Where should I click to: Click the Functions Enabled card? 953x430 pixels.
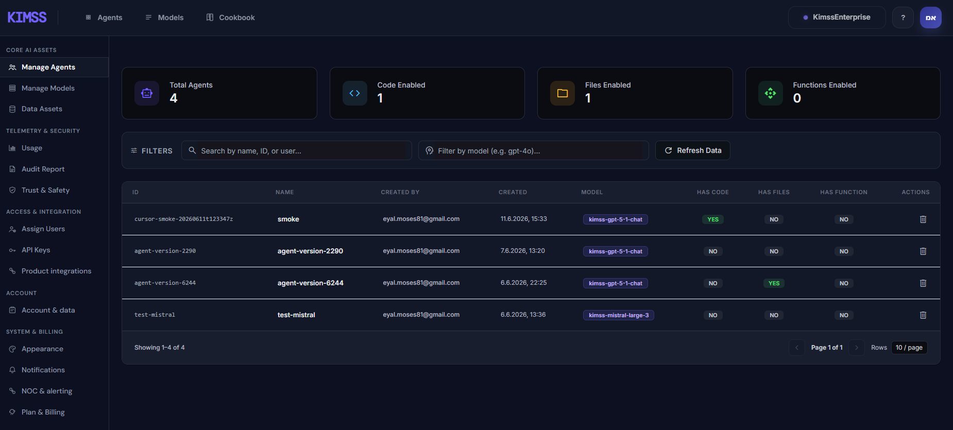843,93
